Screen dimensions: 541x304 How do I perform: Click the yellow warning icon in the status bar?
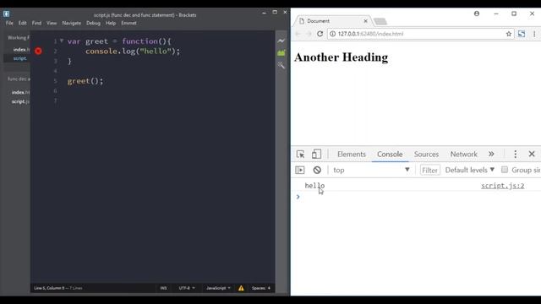(x=241, y=288)
